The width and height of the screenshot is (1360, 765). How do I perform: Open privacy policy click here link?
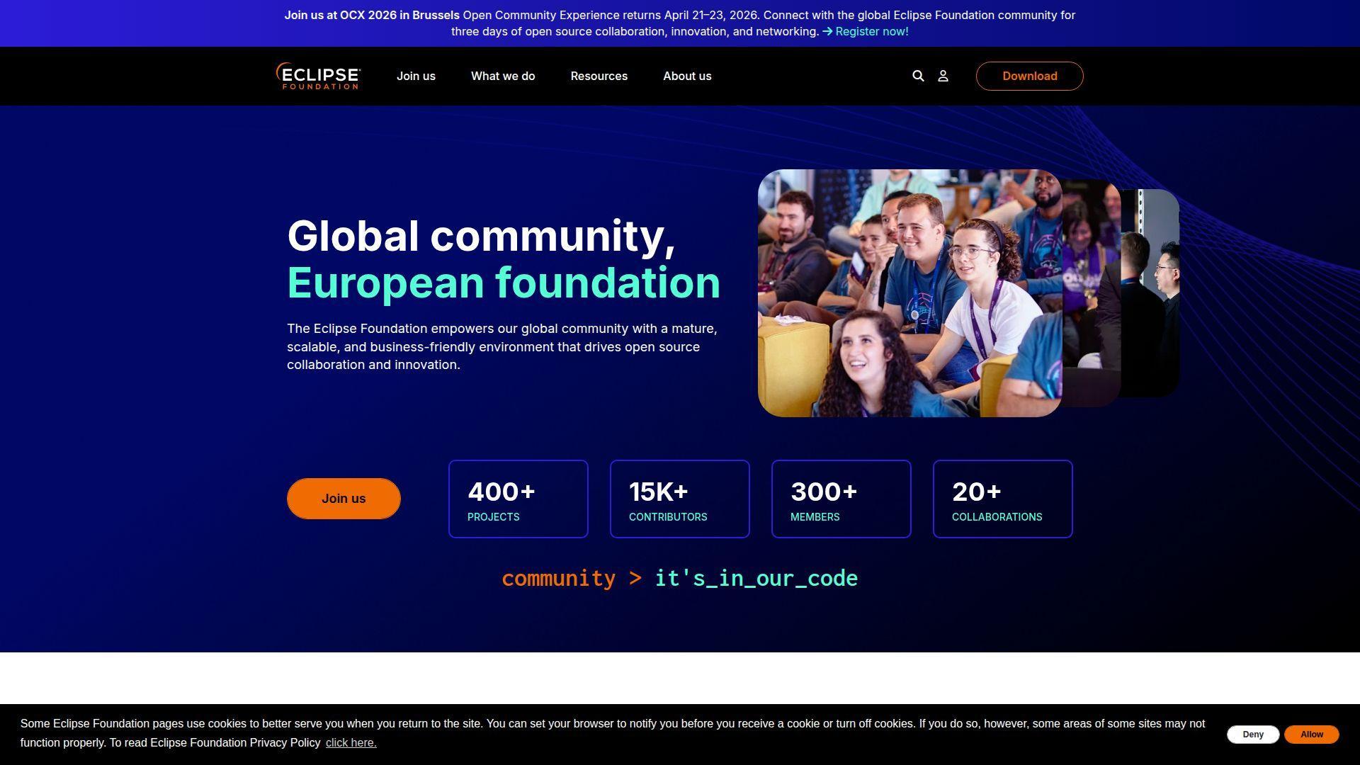tap(351, 743)
